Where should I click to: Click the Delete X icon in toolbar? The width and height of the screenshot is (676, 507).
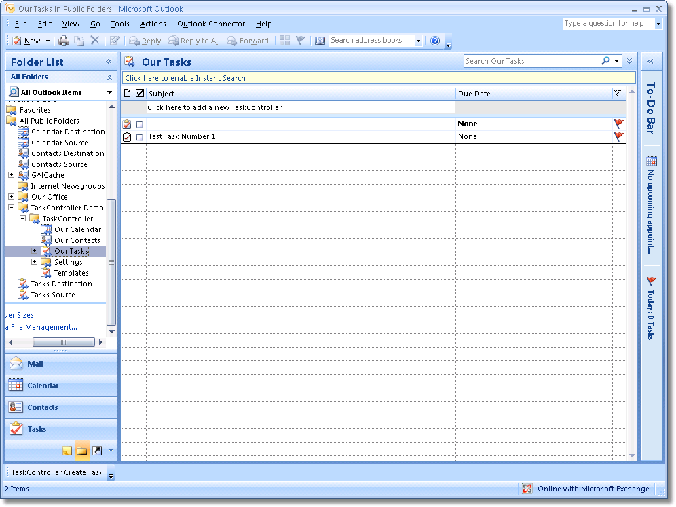[x=95, y=41]
